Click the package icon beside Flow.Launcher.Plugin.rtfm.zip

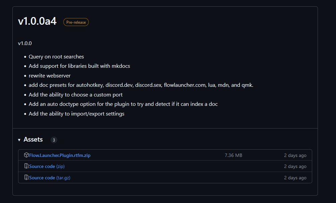point(26,155)
